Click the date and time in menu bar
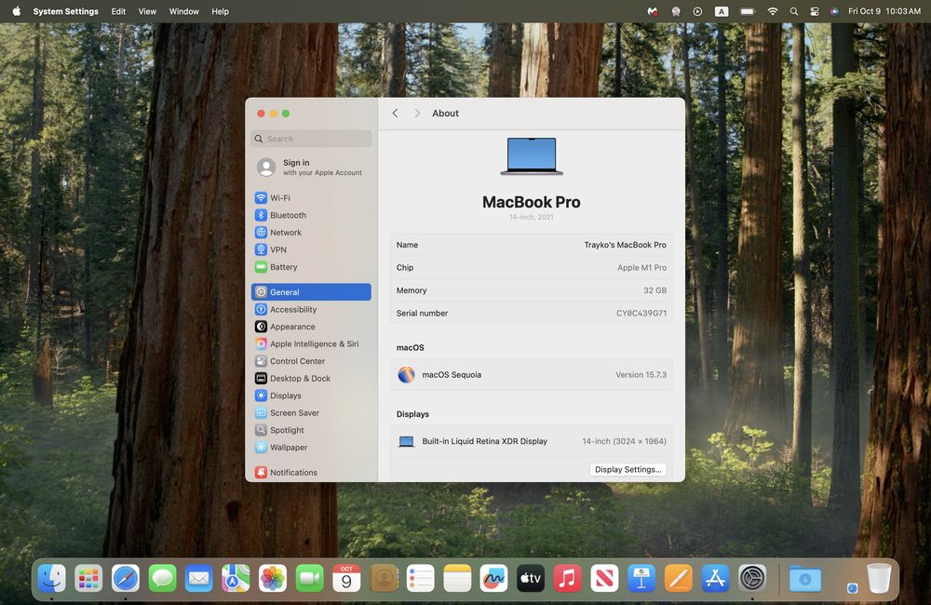The width and height of the screenshot is (931, 605). [x=884, y=11]
